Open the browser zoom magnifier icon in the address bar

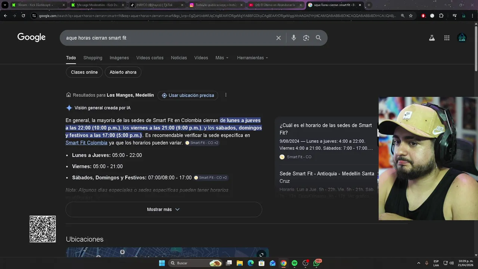coord(403,16)
